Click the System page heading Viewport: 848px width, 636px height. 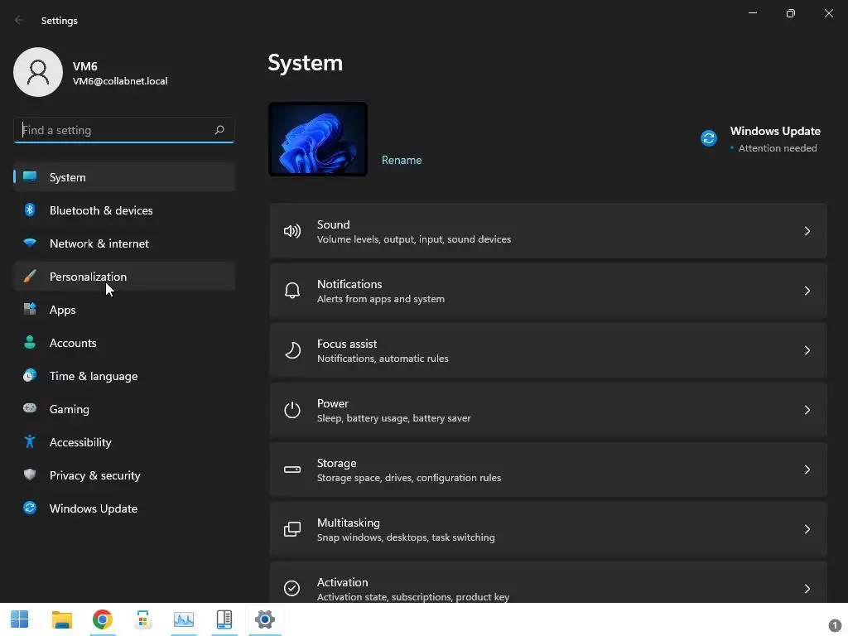305,63
